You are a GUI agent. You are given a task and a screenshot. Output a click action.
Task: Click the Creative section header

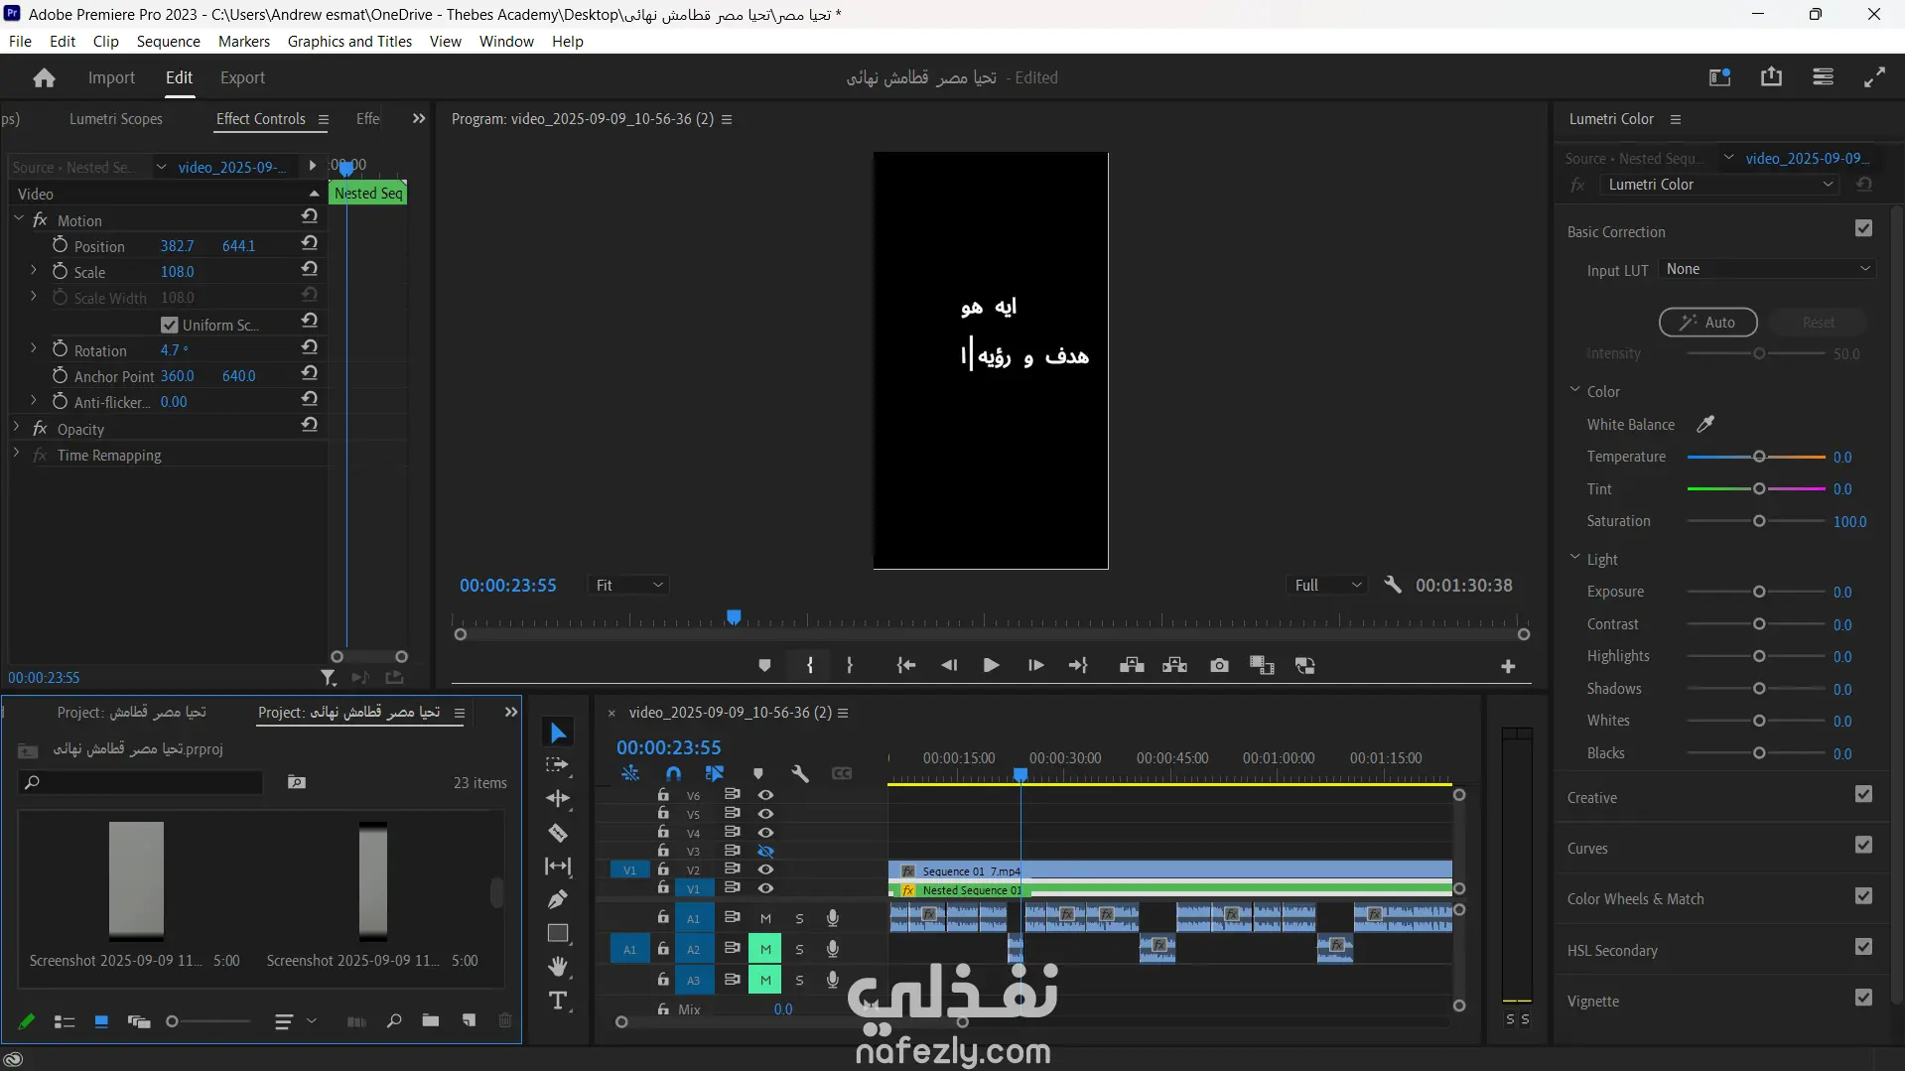[x=1592, y=798]
